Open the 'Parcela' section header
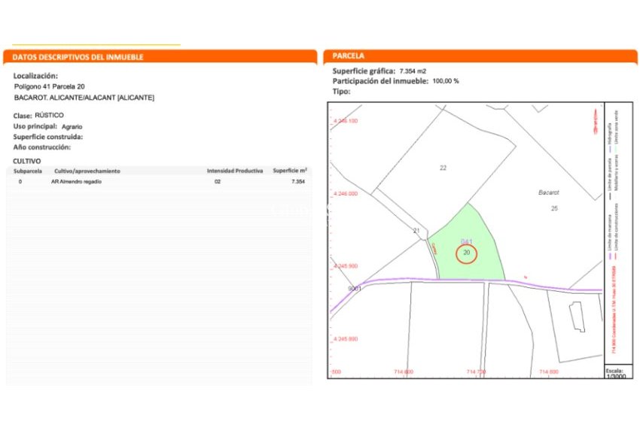This screenshot has width=640, height=430. tap(349, 56)
